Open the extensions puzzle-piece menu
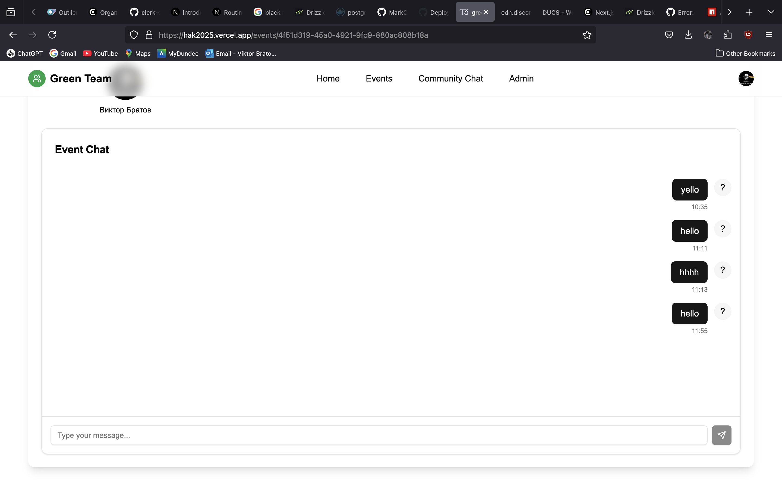 tap(728, 35)
